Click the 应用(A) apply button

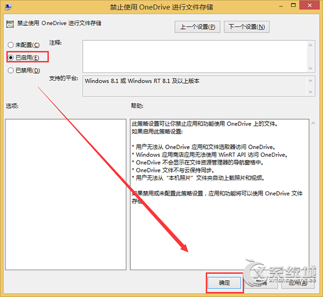click(x=298, y=283)
